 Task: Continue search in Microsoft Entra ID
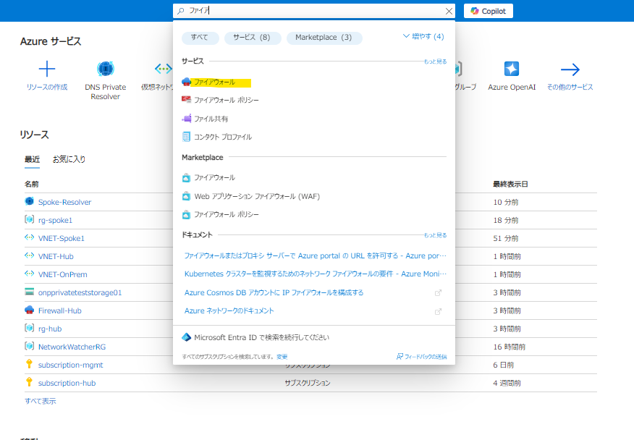click(261, 337)
